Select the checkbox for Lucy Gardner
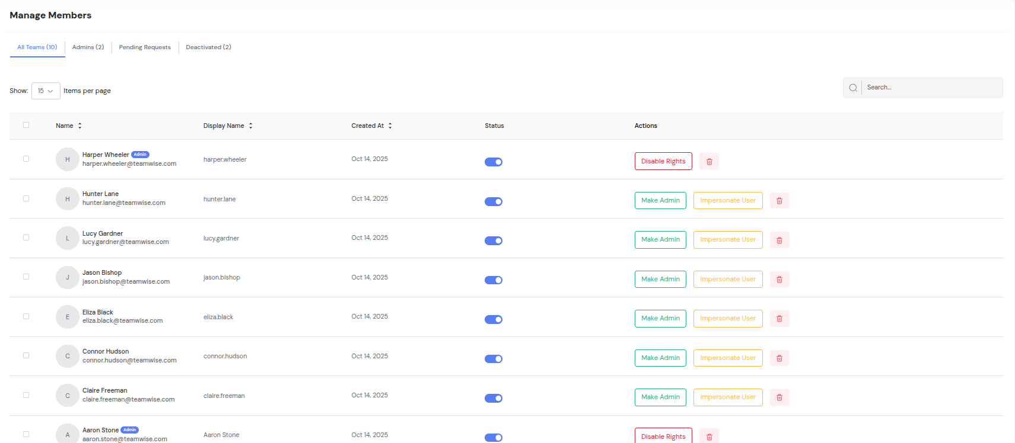 point(26,237)
